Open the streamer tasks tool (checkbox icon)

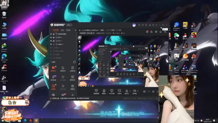click(72, 69)
